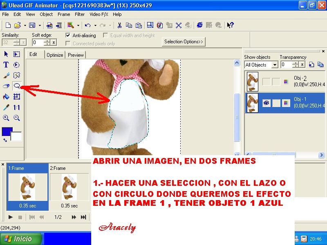This screenshot has width=327, height=245.
Task: Toggle the lock box for Obj-2
Action: point(276,82)
